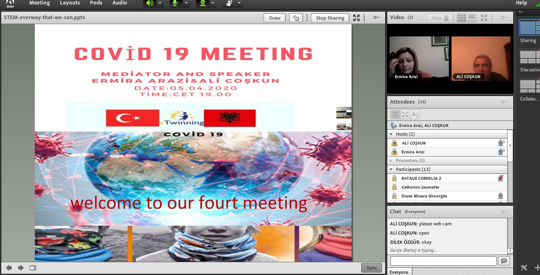Open the layout bar options menu
The height and width of the screenshot is (275, 540).
pos(521,12)
